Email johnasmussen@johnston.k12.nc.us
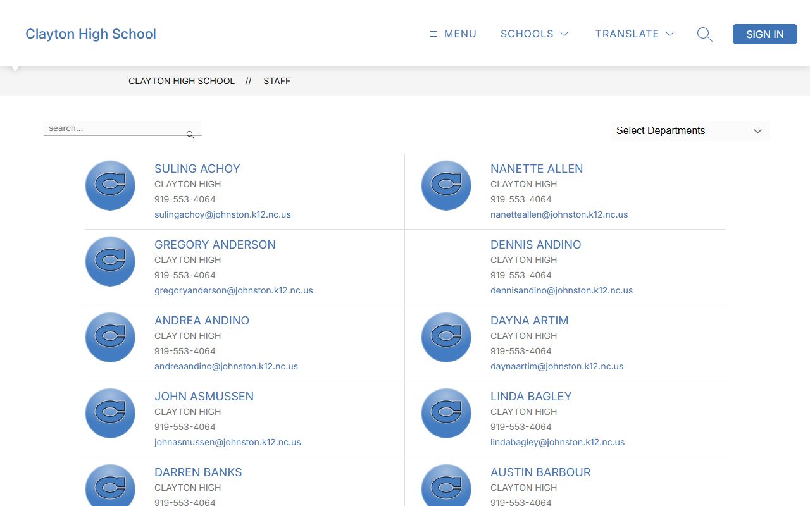 [x=228, y=442]
